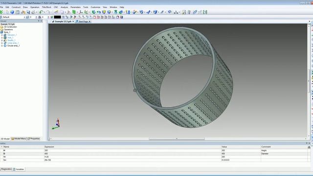Select the 3D Construction tree folder
Screen dimensions: 313x176
pos(10,27)
